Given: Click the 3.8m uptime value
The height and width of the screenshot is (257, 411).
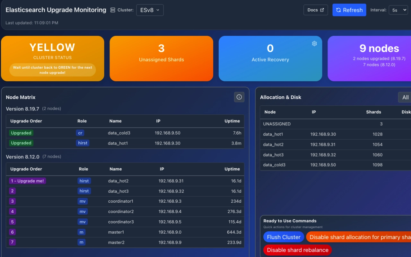Looking at the screenshot, I should (236, 143).
